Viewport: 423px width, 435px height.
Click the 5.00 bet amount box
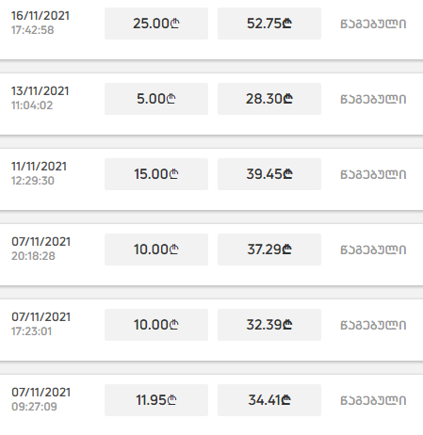(x=156, y=99)
